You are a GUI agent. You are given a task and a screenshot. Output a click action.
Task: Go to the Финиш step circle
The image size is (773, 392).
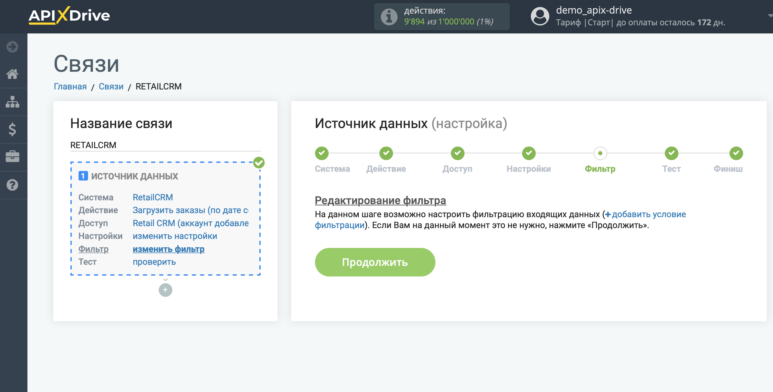736,153
